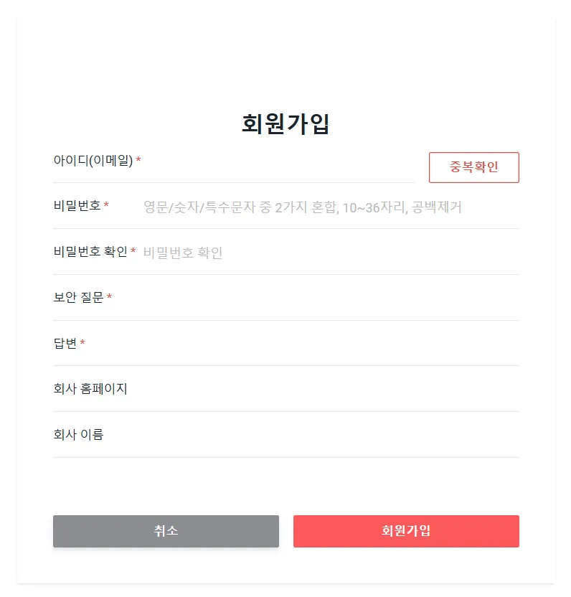Click the 보안 질문 label text
Viewport: 571px width, 597px height.
(x=78, y=297)
